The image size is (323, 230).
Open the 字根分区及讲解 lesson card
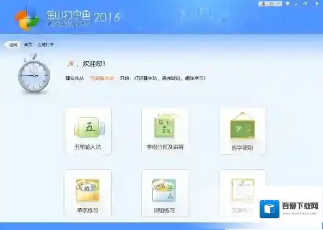(x=165, y=132)
